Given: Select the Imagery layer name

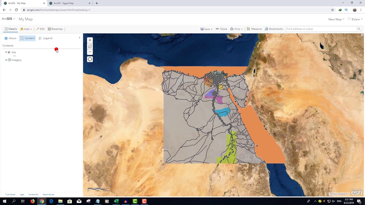Looking at the screenshot, I should tap(17, 60).
